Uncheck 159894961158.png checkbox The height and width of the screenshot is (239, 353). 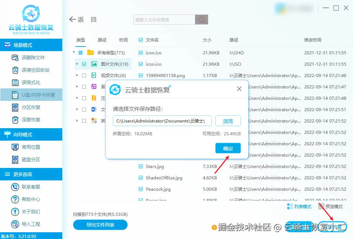tap(141, 76)
